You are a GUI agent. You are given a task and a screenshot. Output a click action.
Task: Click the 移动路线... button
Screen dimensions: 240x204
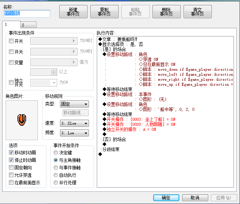pos(76,113)
